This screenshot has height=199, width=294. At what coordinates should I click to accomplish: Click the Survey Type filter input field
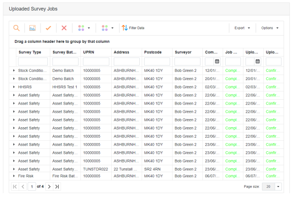coord(33,62)
